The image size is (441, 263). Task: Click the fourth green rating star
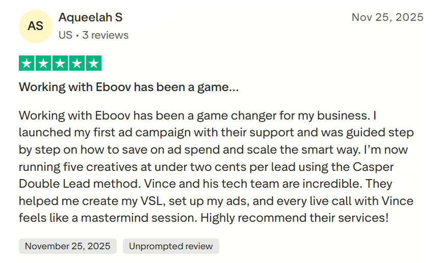tap(76, 64)
